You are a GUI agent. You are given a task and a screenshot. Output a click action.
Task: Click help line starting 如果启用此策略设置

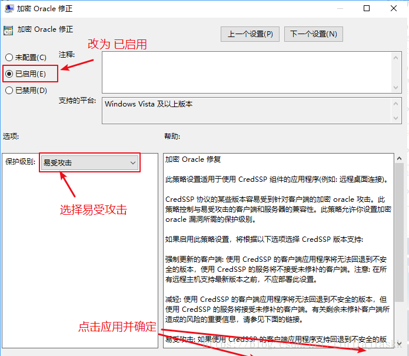(x=264, y=239)
